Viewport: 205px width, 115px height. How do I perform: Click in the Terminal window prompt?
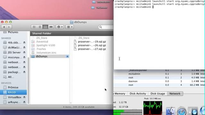coord(153,7)
